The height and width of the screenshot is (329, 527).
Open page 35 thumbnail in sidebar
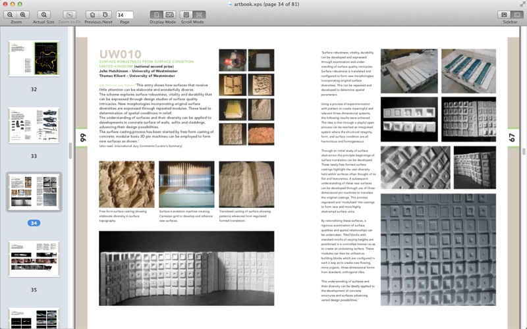[34, 259]
